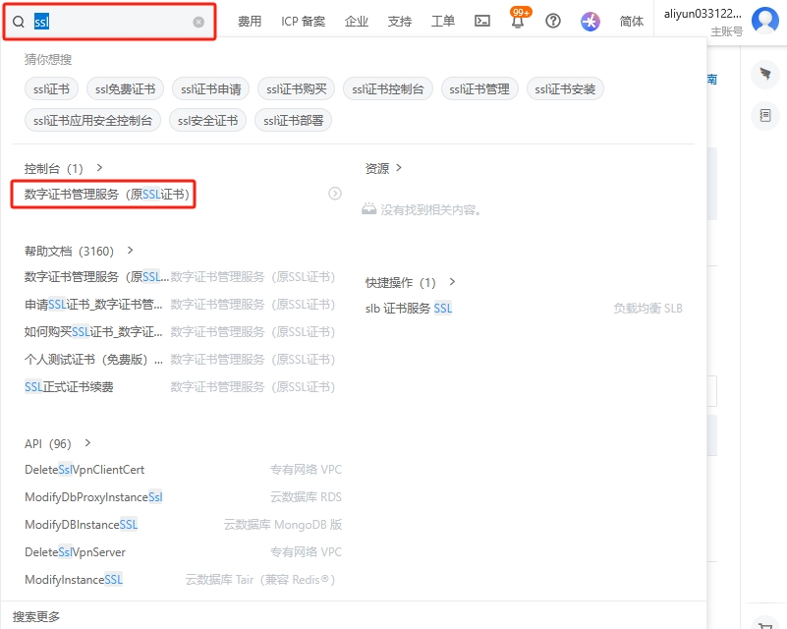Select suggestion ssl证书安装
The image size is (787, 629).
click(x=565, y=89)
